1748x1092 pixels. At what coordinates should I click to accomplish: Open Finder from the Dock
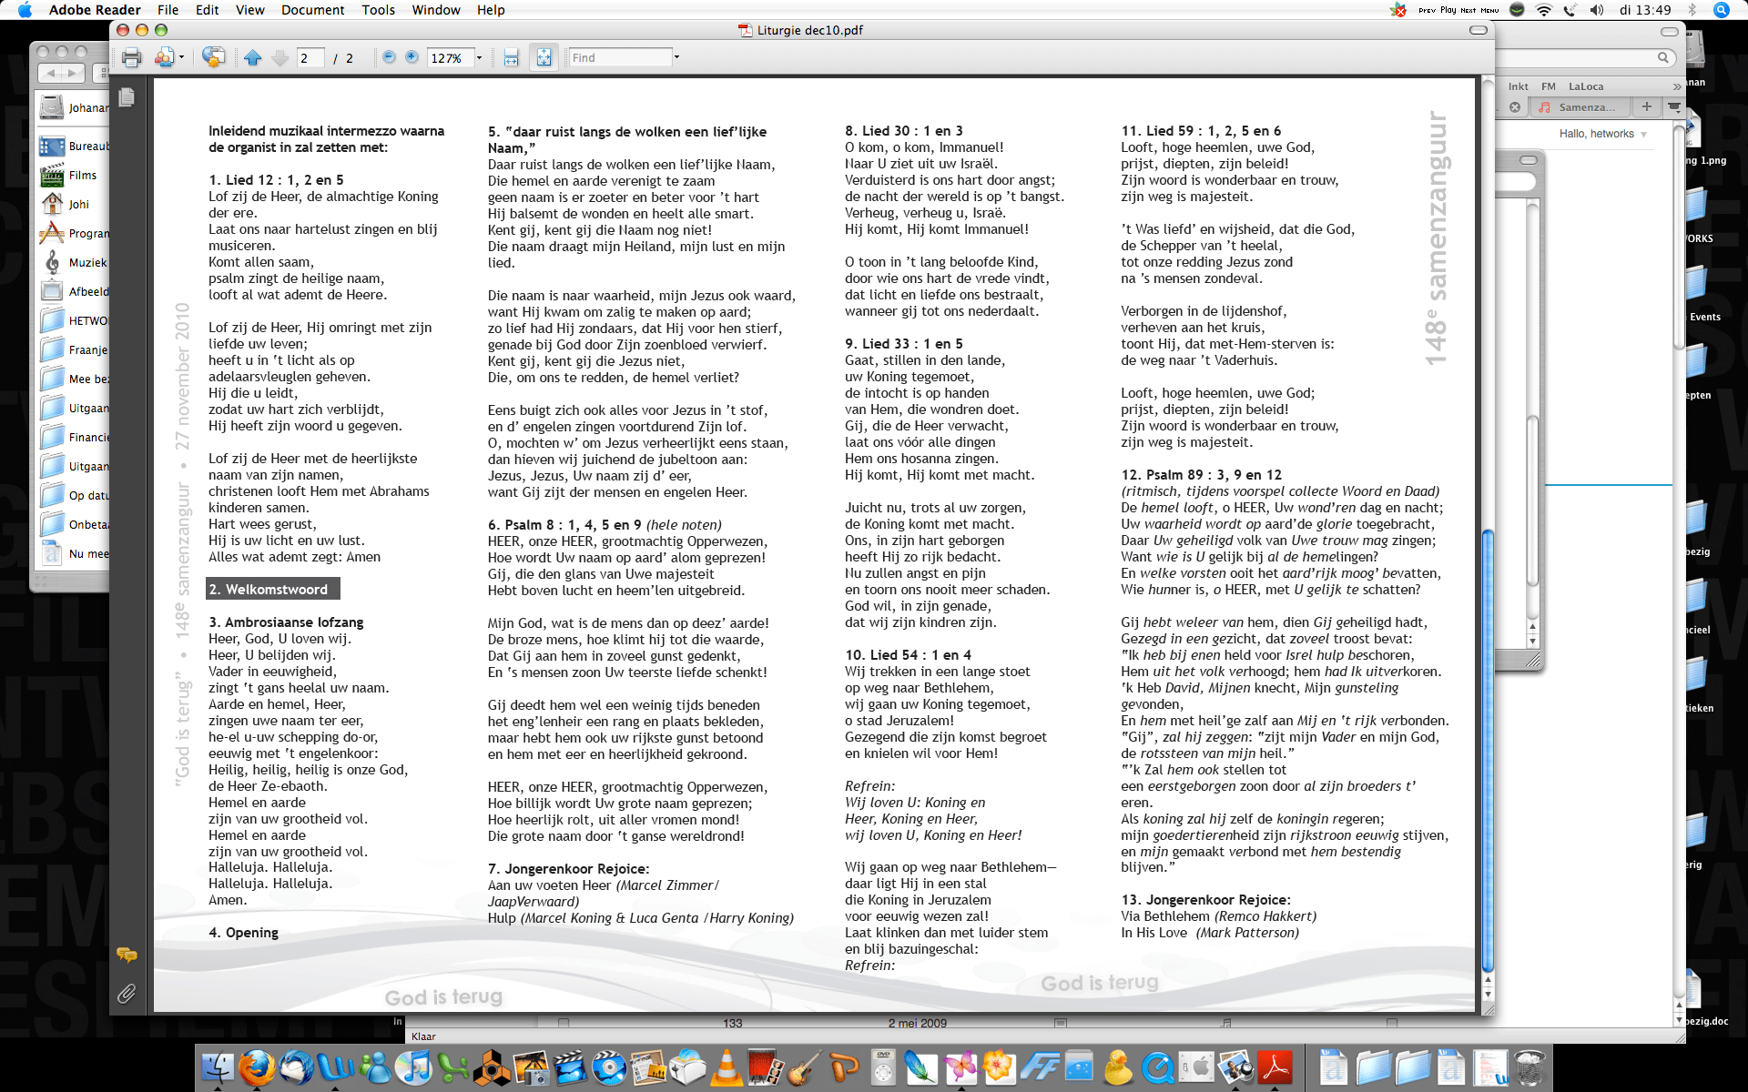click(218, 1067)
